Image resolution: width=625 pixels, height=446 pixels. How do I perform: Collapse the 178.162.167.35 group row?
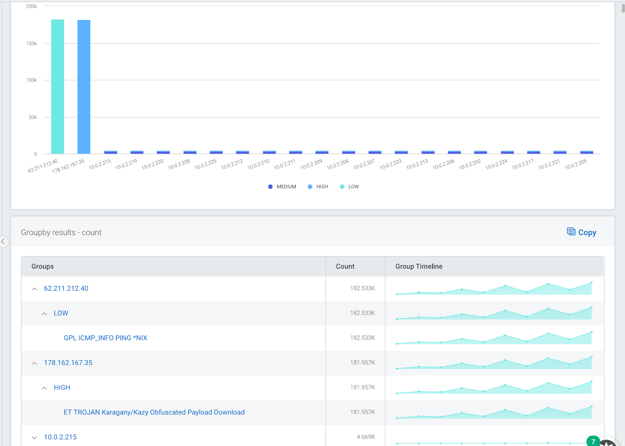[34, 363]
